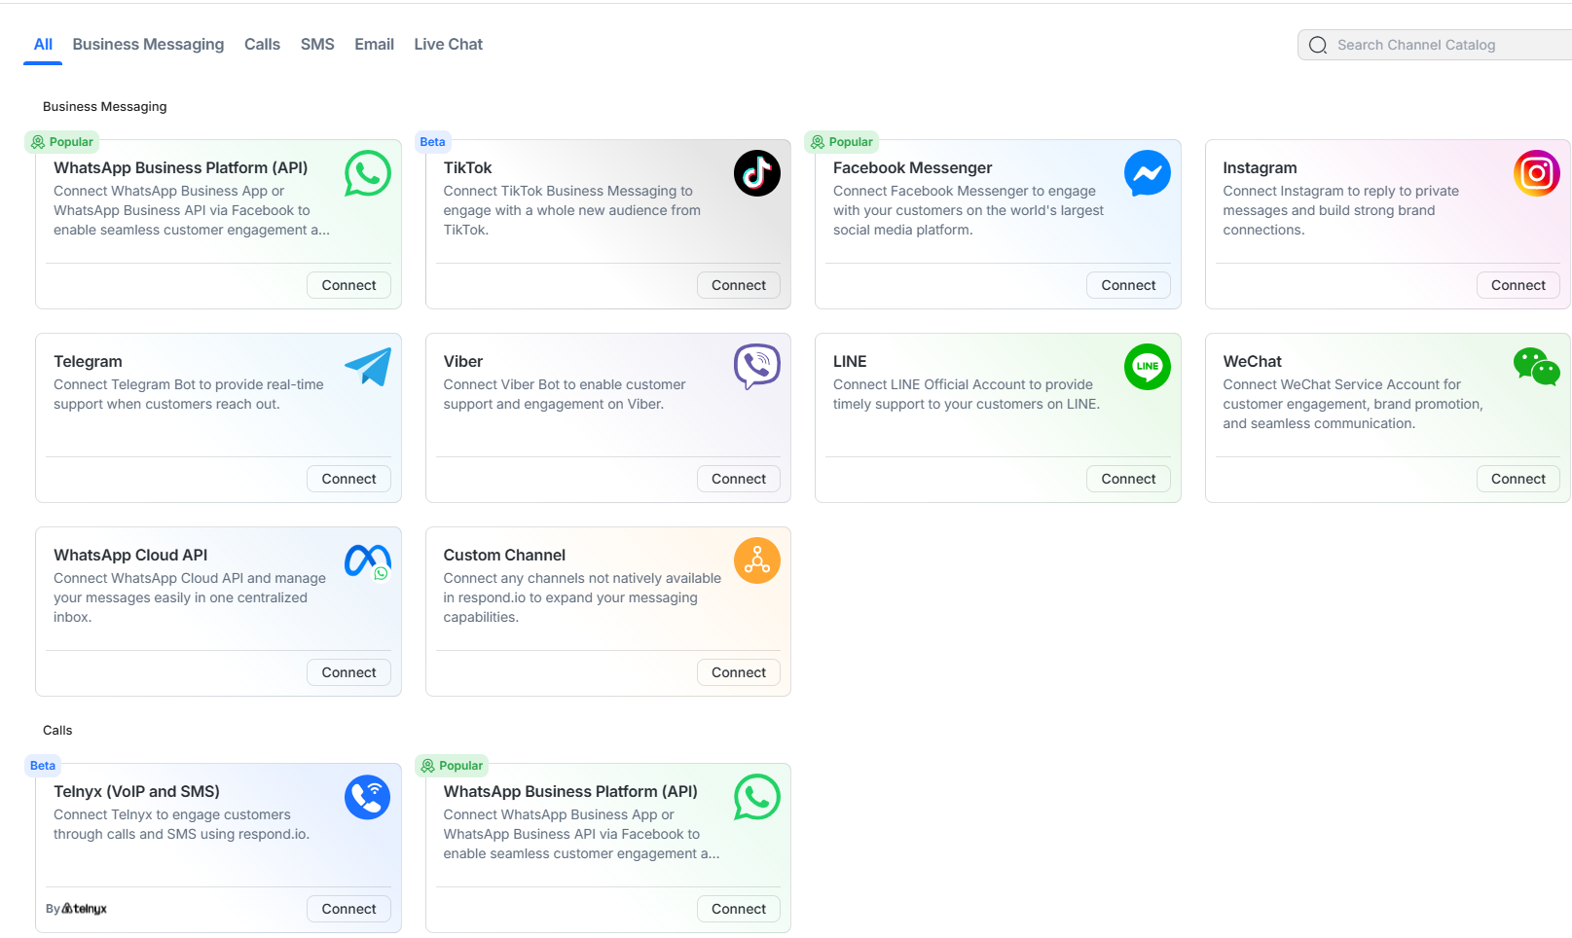Click the Telnyx brand logo

click(x=85, y=909)
